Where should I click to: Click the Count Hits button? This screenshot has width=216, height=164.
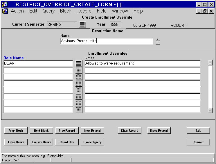click(x=67, y=142)
